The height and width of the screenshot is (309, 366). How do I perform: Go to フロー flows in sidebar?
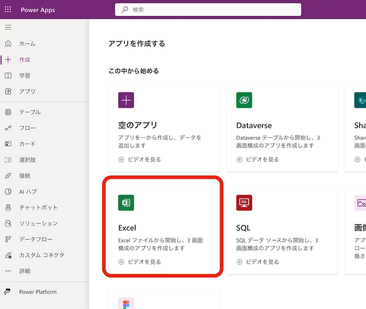tap(27, 128)
